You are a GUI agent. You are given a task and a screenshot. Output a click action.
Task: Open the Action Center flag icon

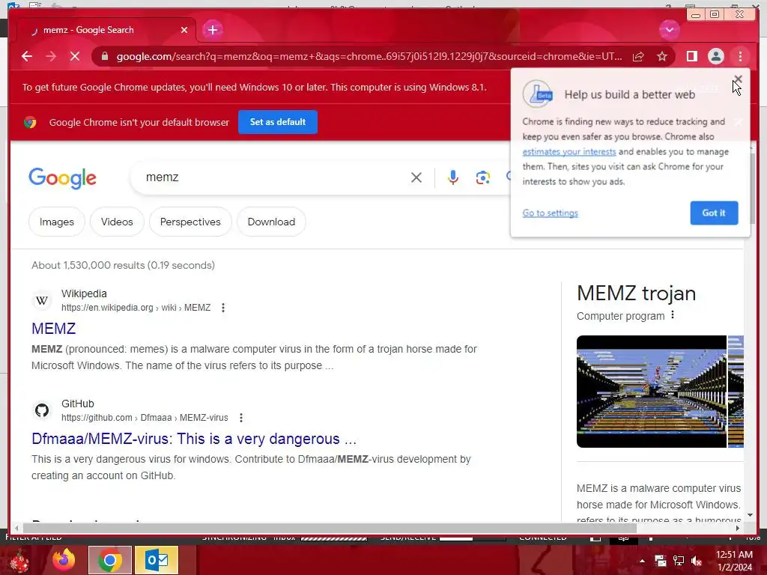pos(661,561)
